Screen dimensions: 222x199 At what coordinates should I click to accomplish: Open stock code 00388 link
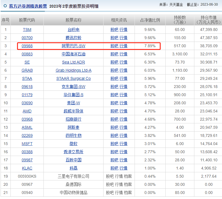(x=27, y=152)
